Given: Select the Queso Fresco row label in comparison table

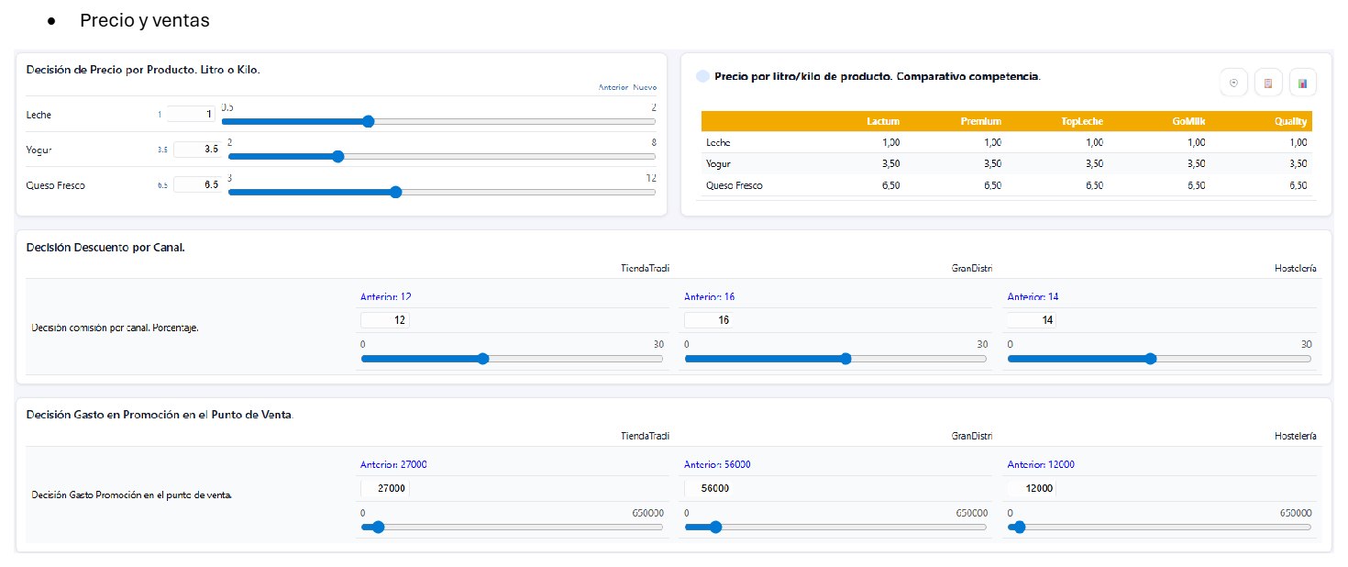Looking at the screenshot, I should coord(734,185).
